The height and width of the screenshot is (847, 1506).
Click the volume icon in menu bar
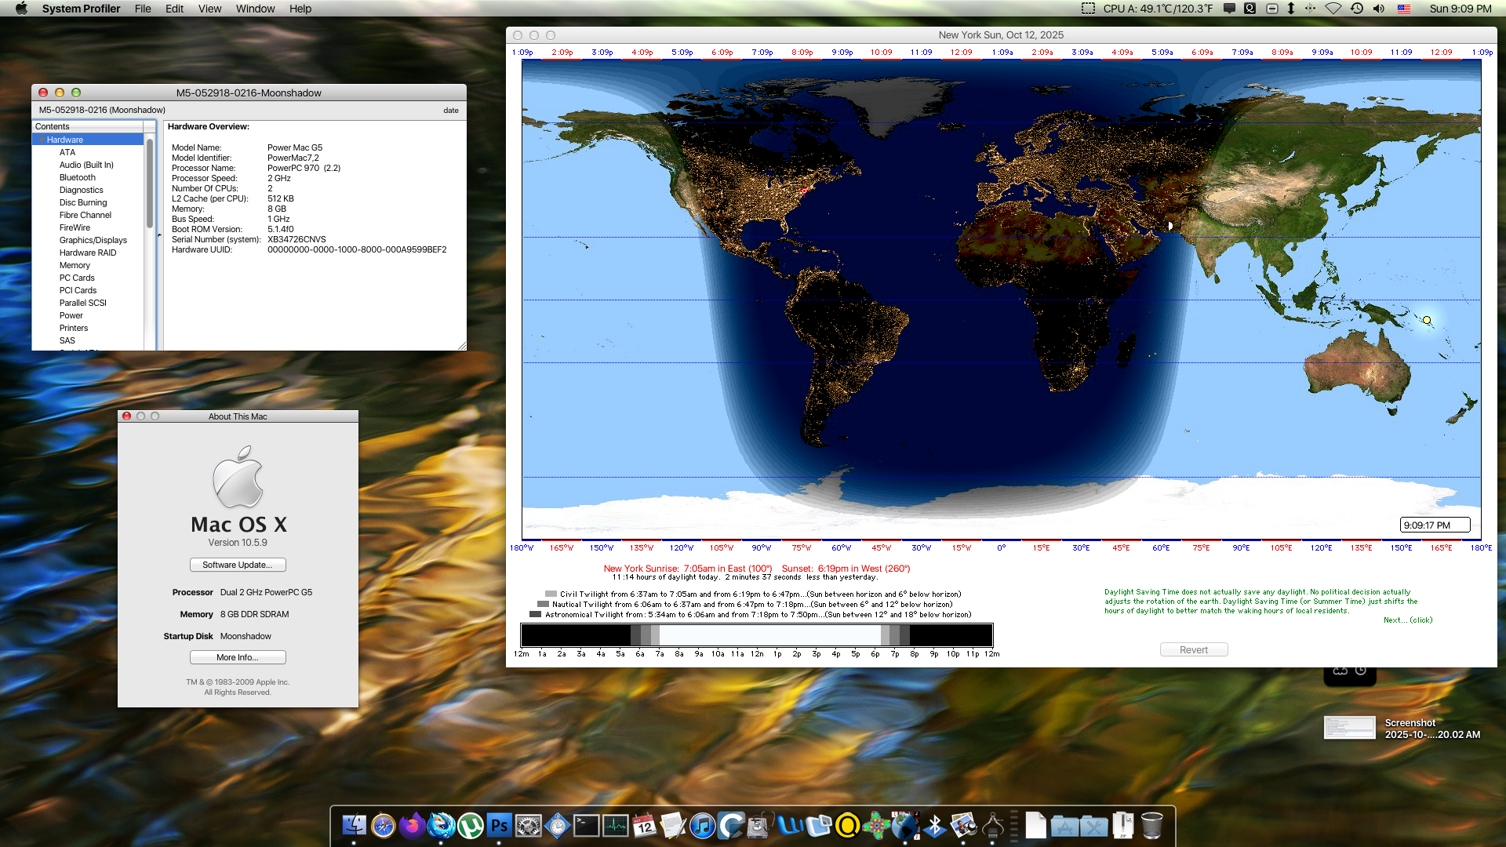pos(1379,9)
